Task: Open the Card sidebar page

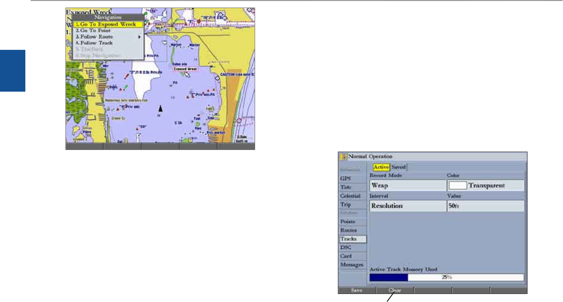Action: [x=353, y=256]
